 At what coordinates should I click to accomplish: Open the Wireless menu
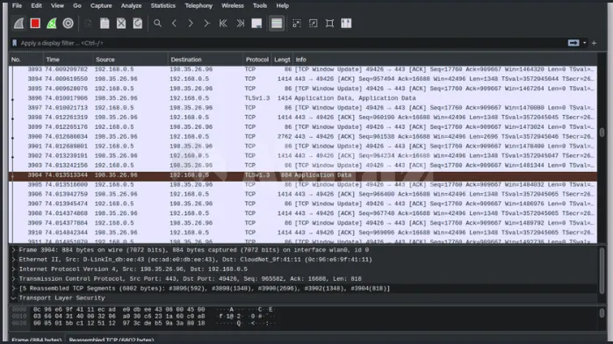tap(233, 5)
